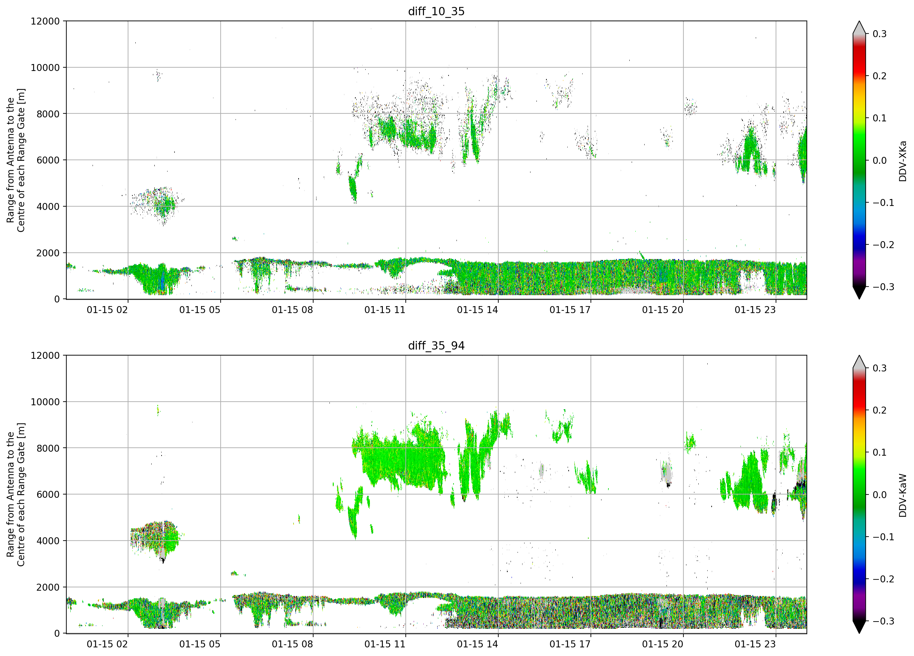Click the 01-15 05 x-tick under the diff_10_35 plot
Image resolution: width=914 pixels, height=656 pixels.
tap(200, 310)
